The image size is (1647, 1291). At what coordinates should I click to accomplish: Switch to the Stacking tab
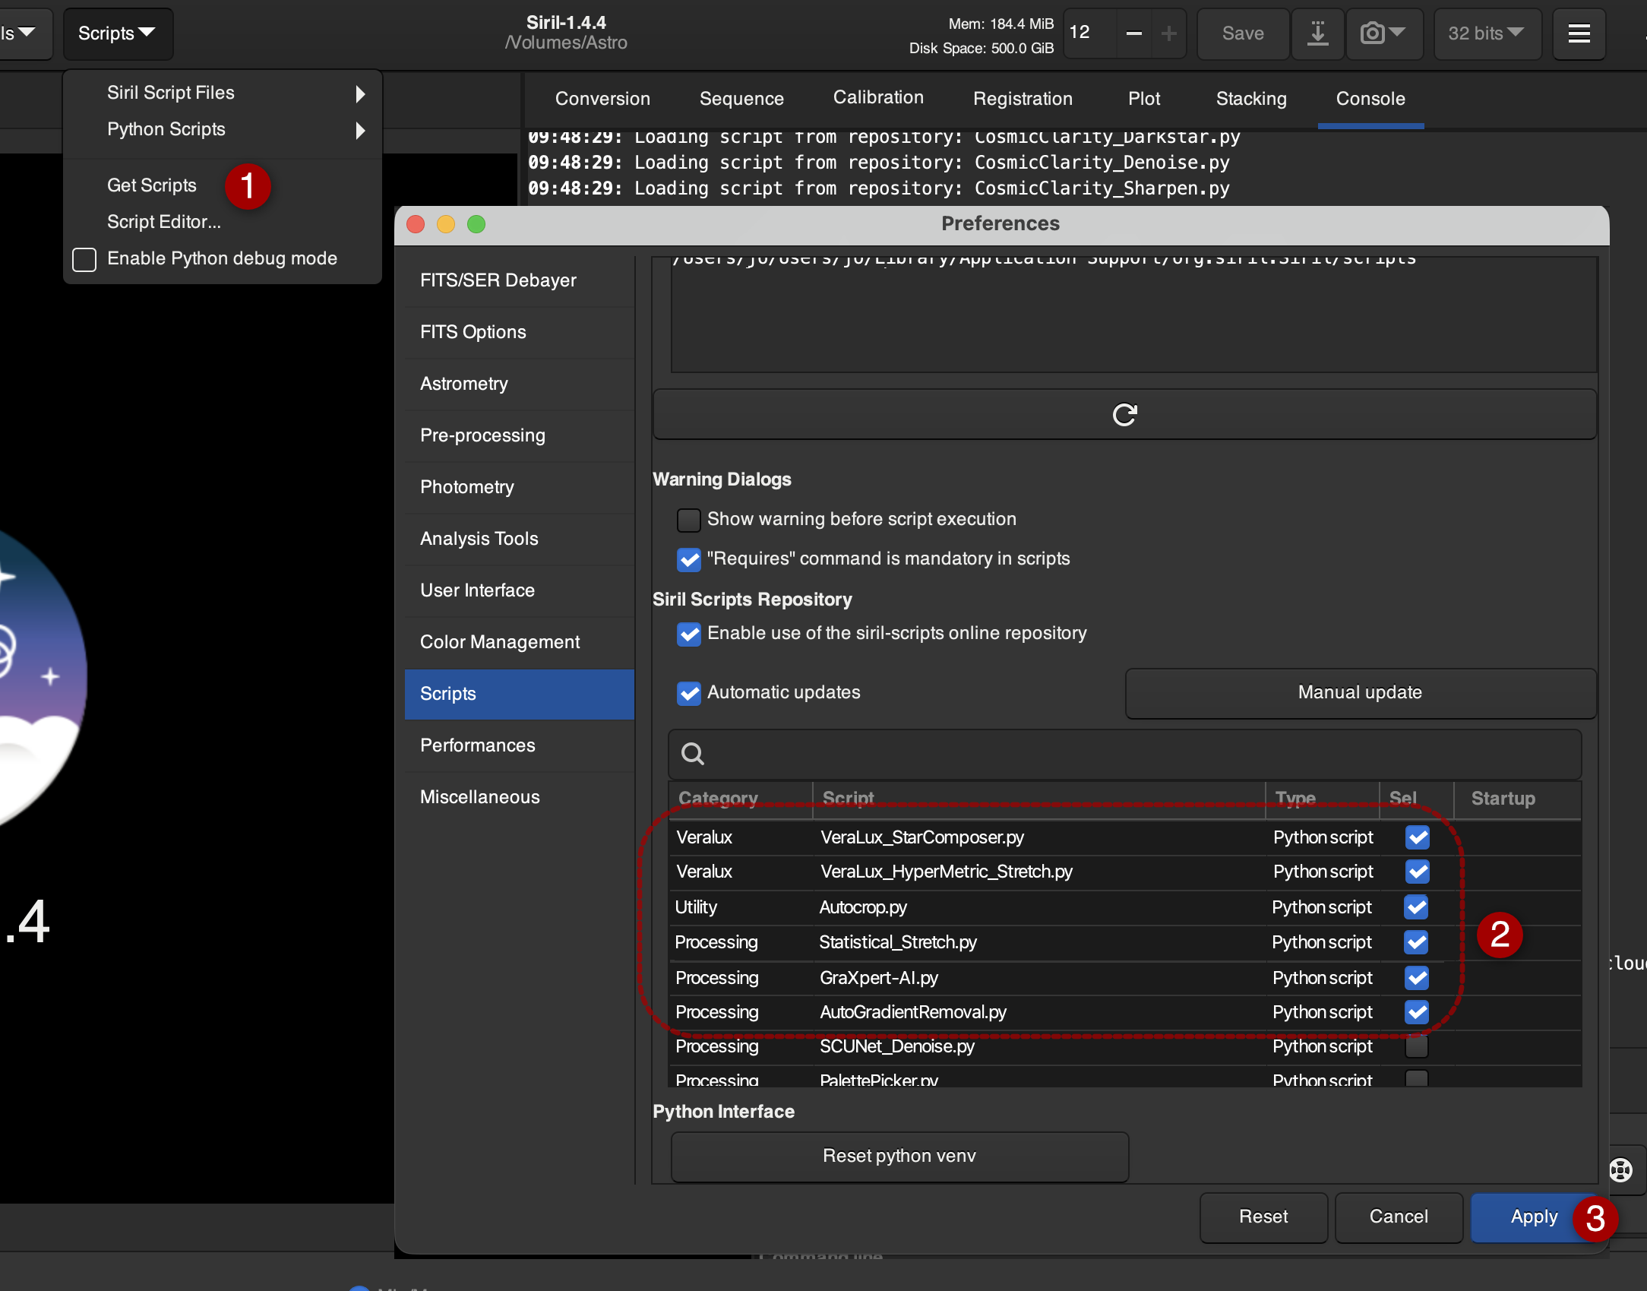click(1250, 99)
